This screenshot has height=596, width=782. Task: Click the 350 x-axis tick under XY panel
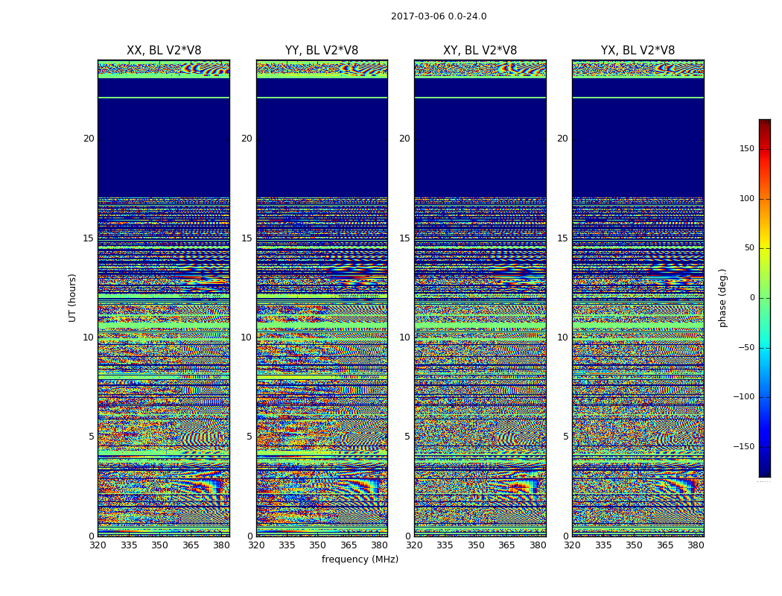pos(476,545)
